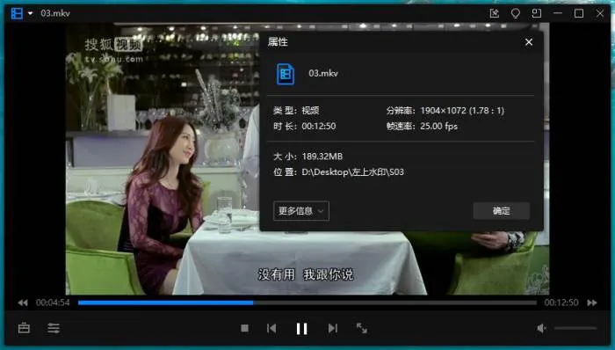Screen dimensions: 615x350
Task: Maximize the player window
Action: pos(579,13)
